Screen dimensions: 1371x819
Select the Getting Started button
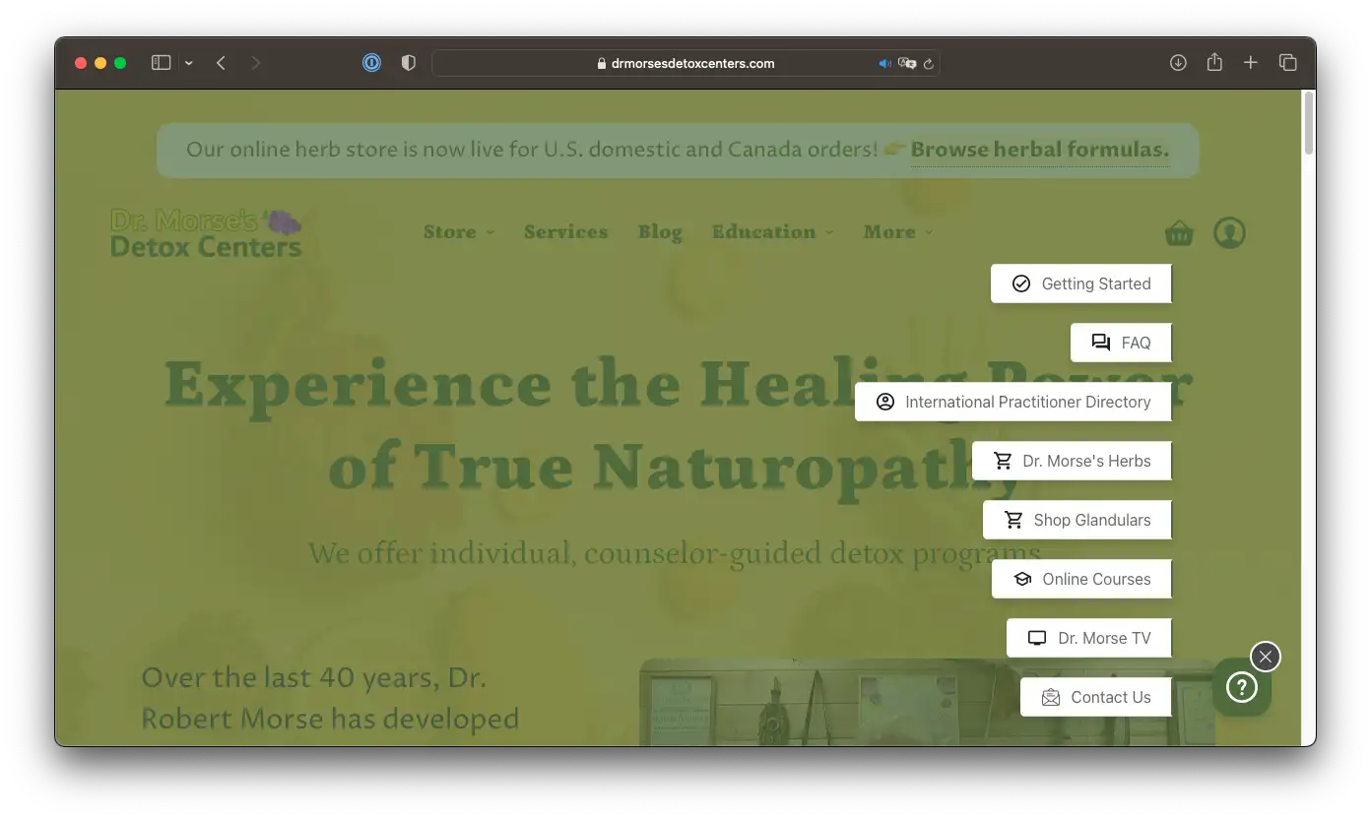coord(1081,283)
